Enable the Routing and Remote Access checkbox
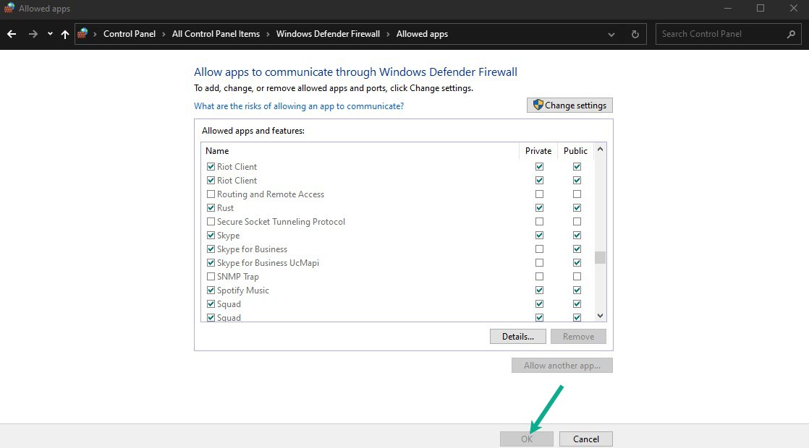 pos(211,194)
